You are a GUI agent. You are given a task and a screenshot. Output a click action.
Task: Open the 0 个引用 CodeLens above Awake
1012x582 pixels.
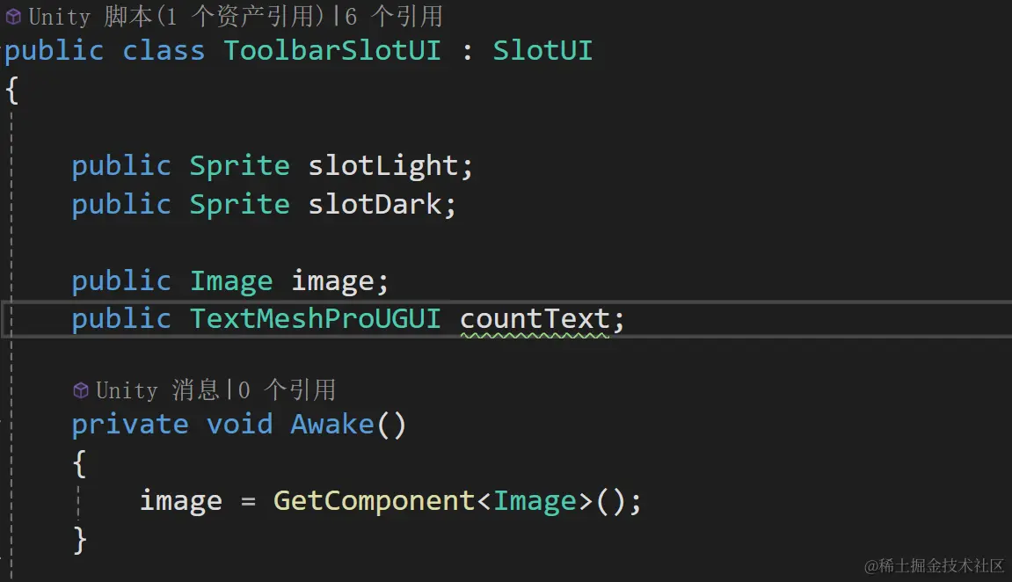point(288,389)
